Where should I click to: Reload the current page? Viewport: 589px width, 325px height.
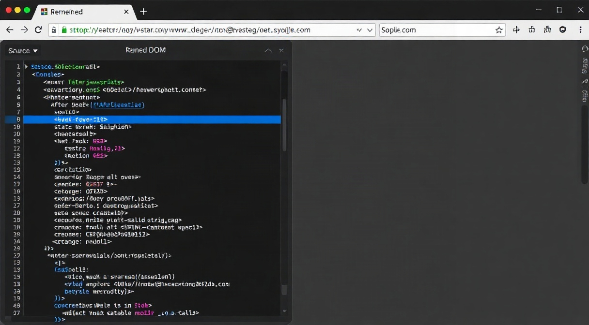(x=38, y=30)
